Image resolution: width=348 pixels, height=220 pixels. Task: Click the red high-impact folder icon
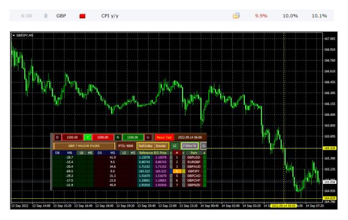pos(82,16)
